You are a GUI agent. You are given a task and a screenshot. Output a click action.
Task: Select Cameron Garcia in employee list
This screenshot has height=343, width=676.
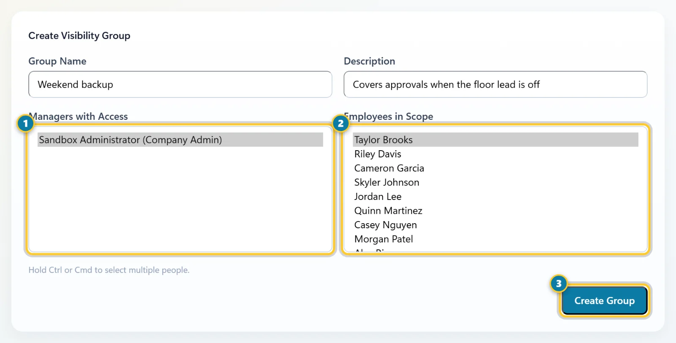click(496, 168)
